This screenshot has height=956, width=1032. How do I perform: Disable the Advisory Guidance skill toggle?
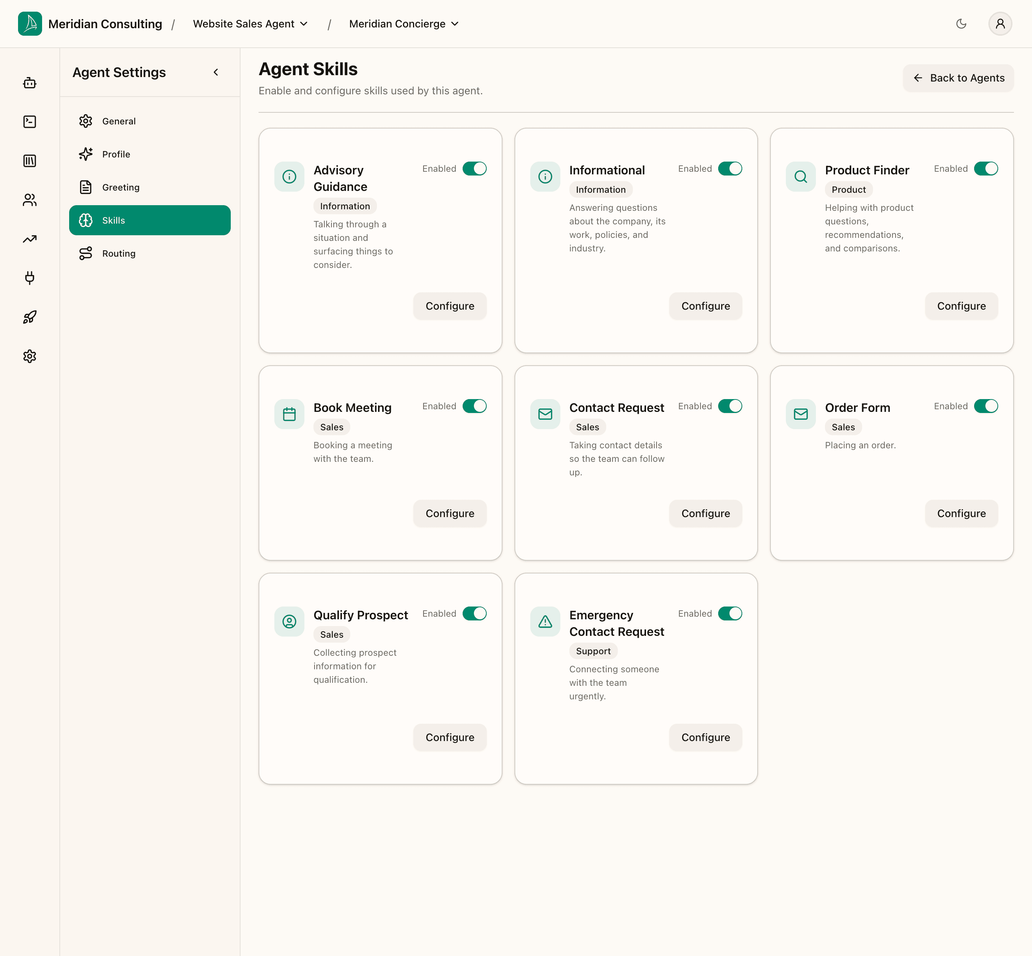(474, 169)
